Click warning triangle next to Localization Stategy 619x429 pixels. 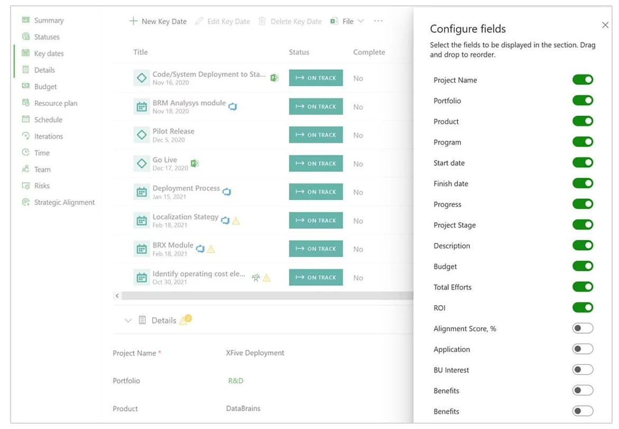pyautogui.click(x=236, y=221)
